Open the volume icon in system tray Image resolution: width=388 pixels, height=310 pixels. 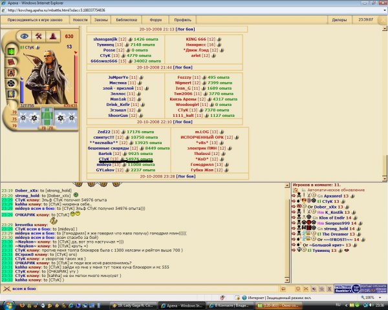(x=371, y=305)
